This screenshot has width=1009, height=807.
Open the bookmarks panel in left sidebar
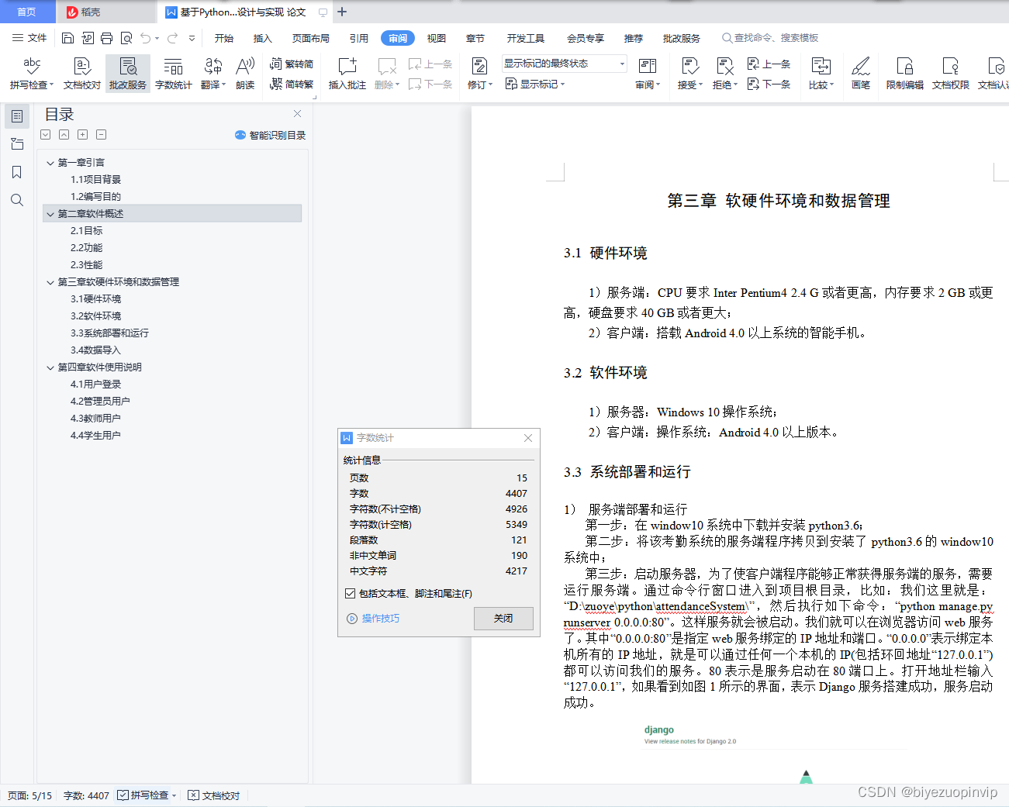17,172
